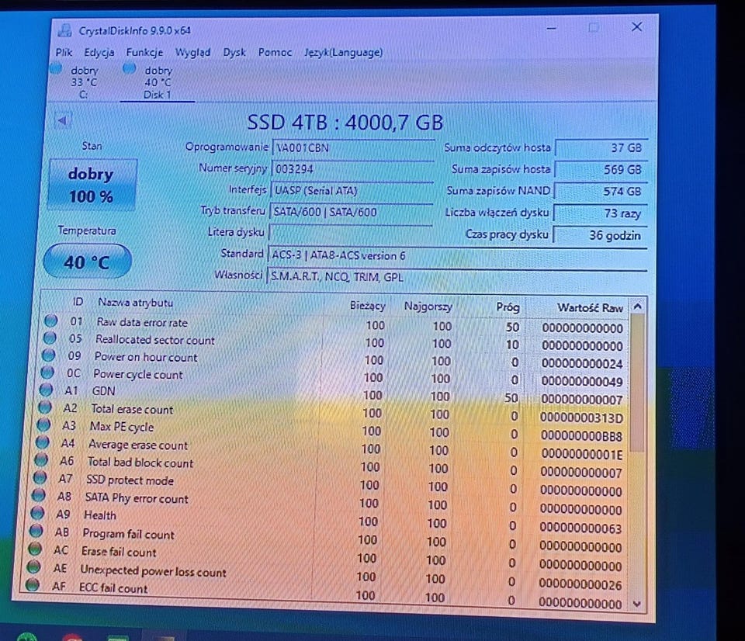This screenshot has width=745, height=641.
Task: Click status orb for ECC fail count
Action: pos(33,584)
